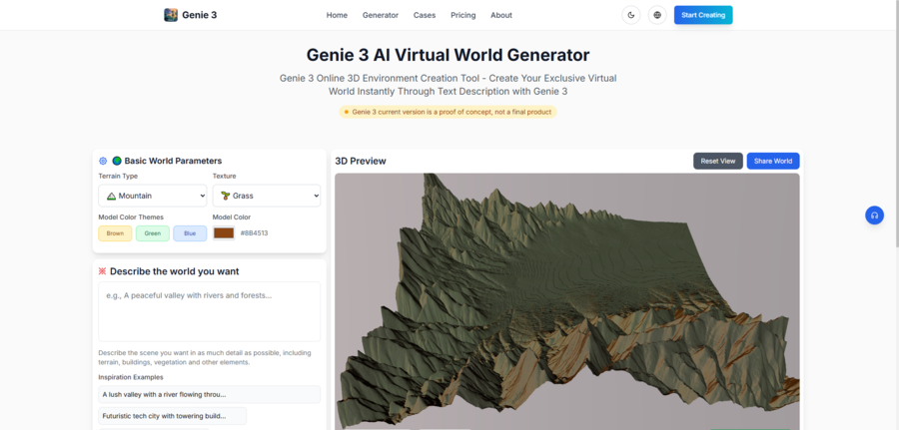Click the floating headset support icon
Screen dimensions: 899x430
coord(874,215)
